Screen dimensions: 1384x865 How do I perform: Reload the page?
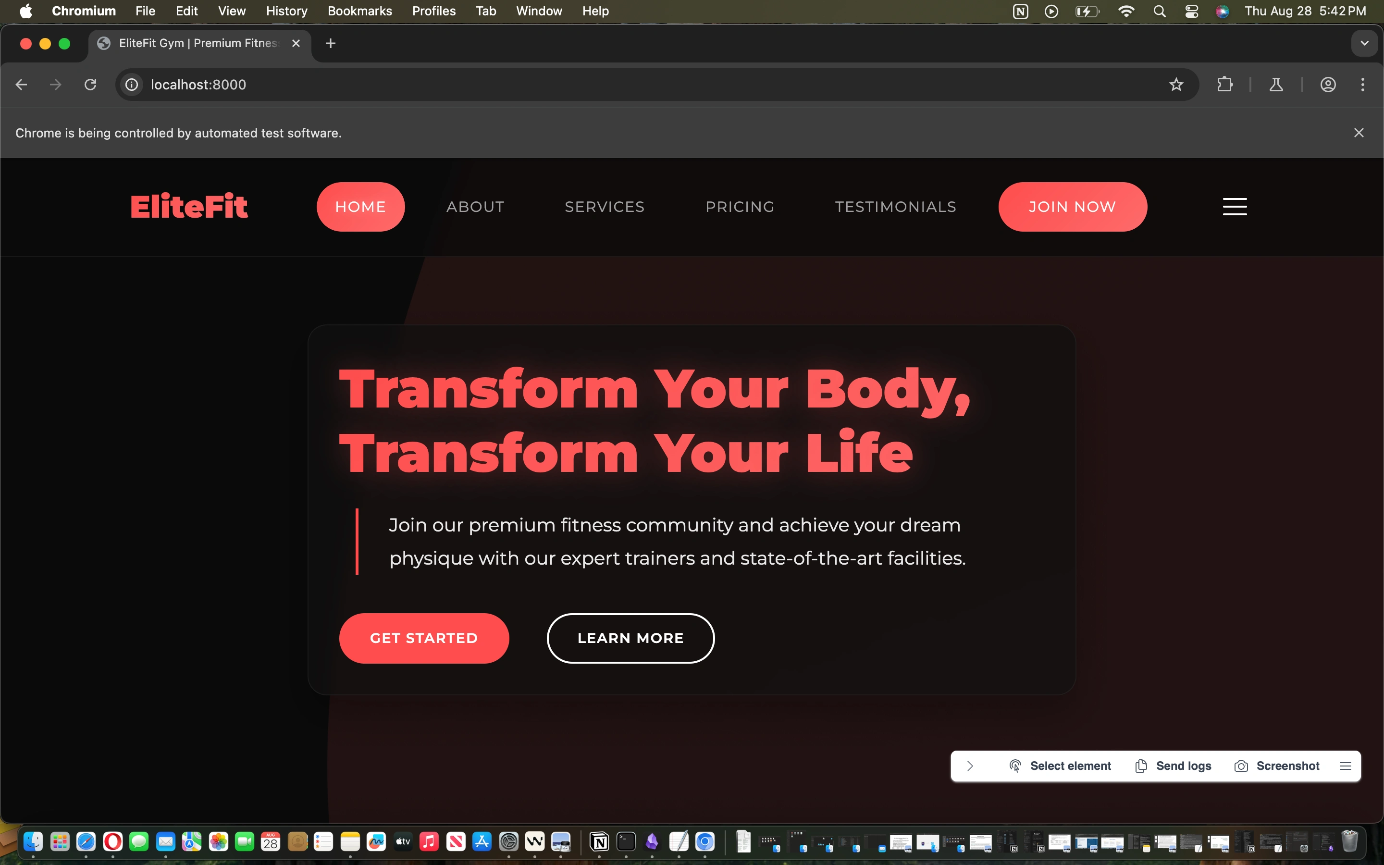click(90, 85)
